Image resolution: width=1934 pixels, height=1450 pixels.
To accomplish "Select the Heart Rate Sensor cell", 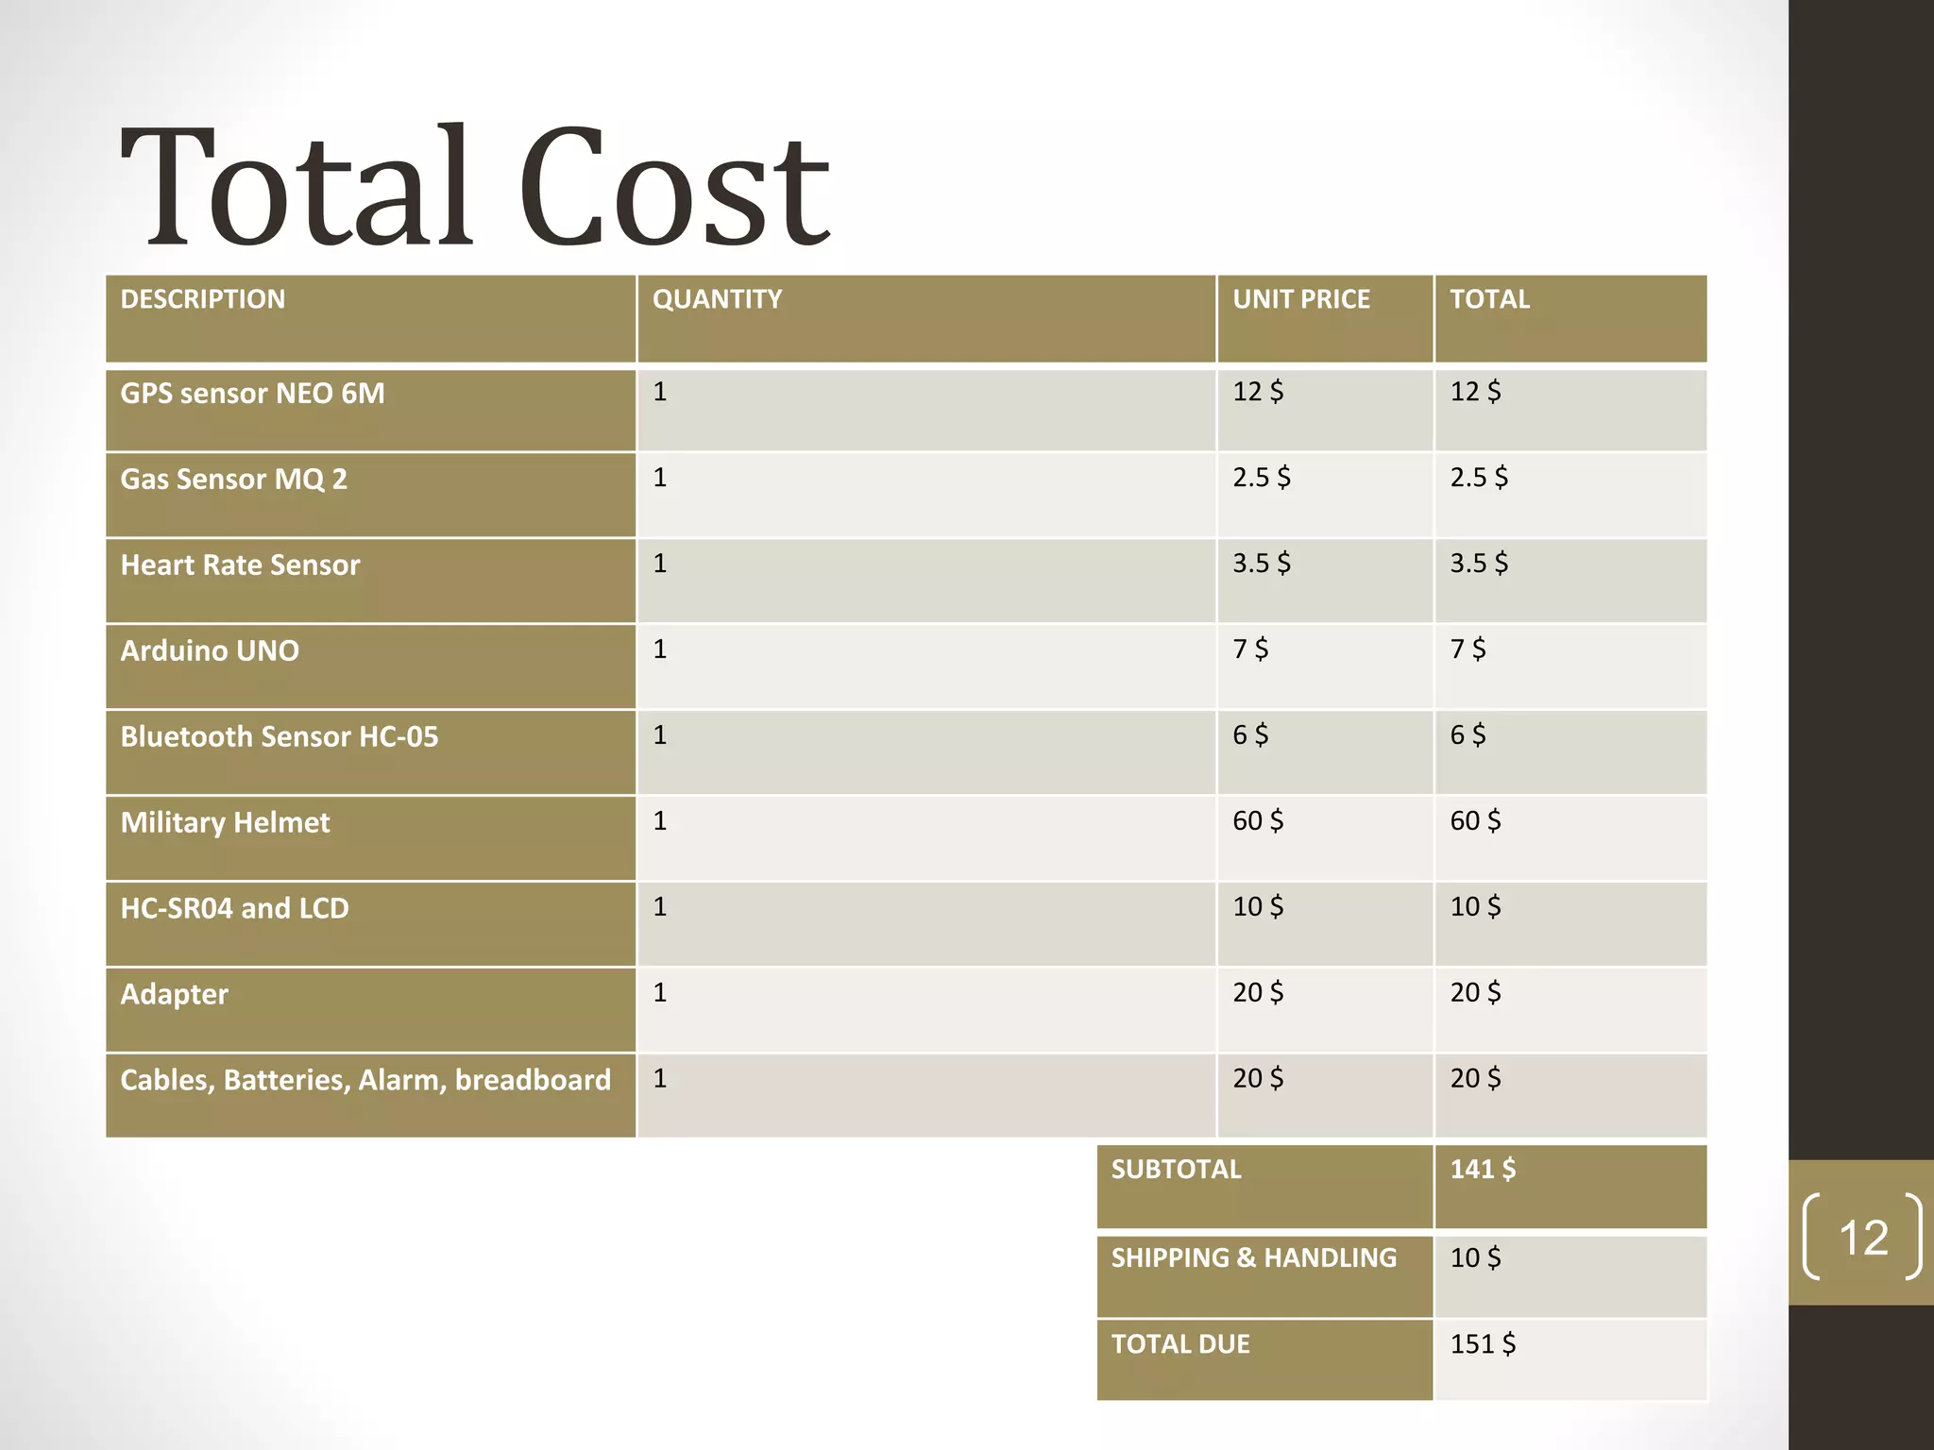I will 240,565.
